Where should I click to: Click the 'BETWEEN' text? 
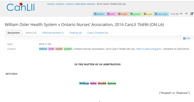tap(12, 74)
